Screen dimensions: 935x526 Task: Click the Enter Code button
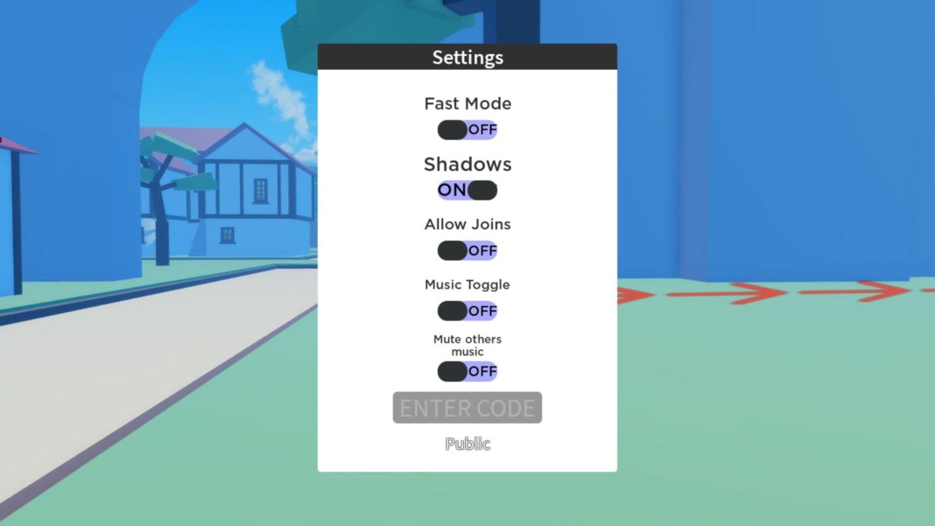coord(467,407)
